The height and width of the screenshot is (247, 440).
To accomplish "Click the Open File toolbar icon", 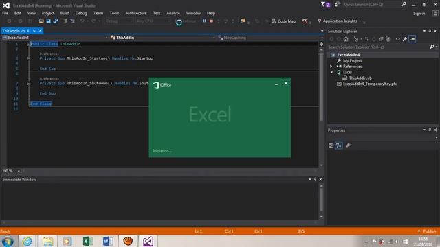I will tap(41, 21).
